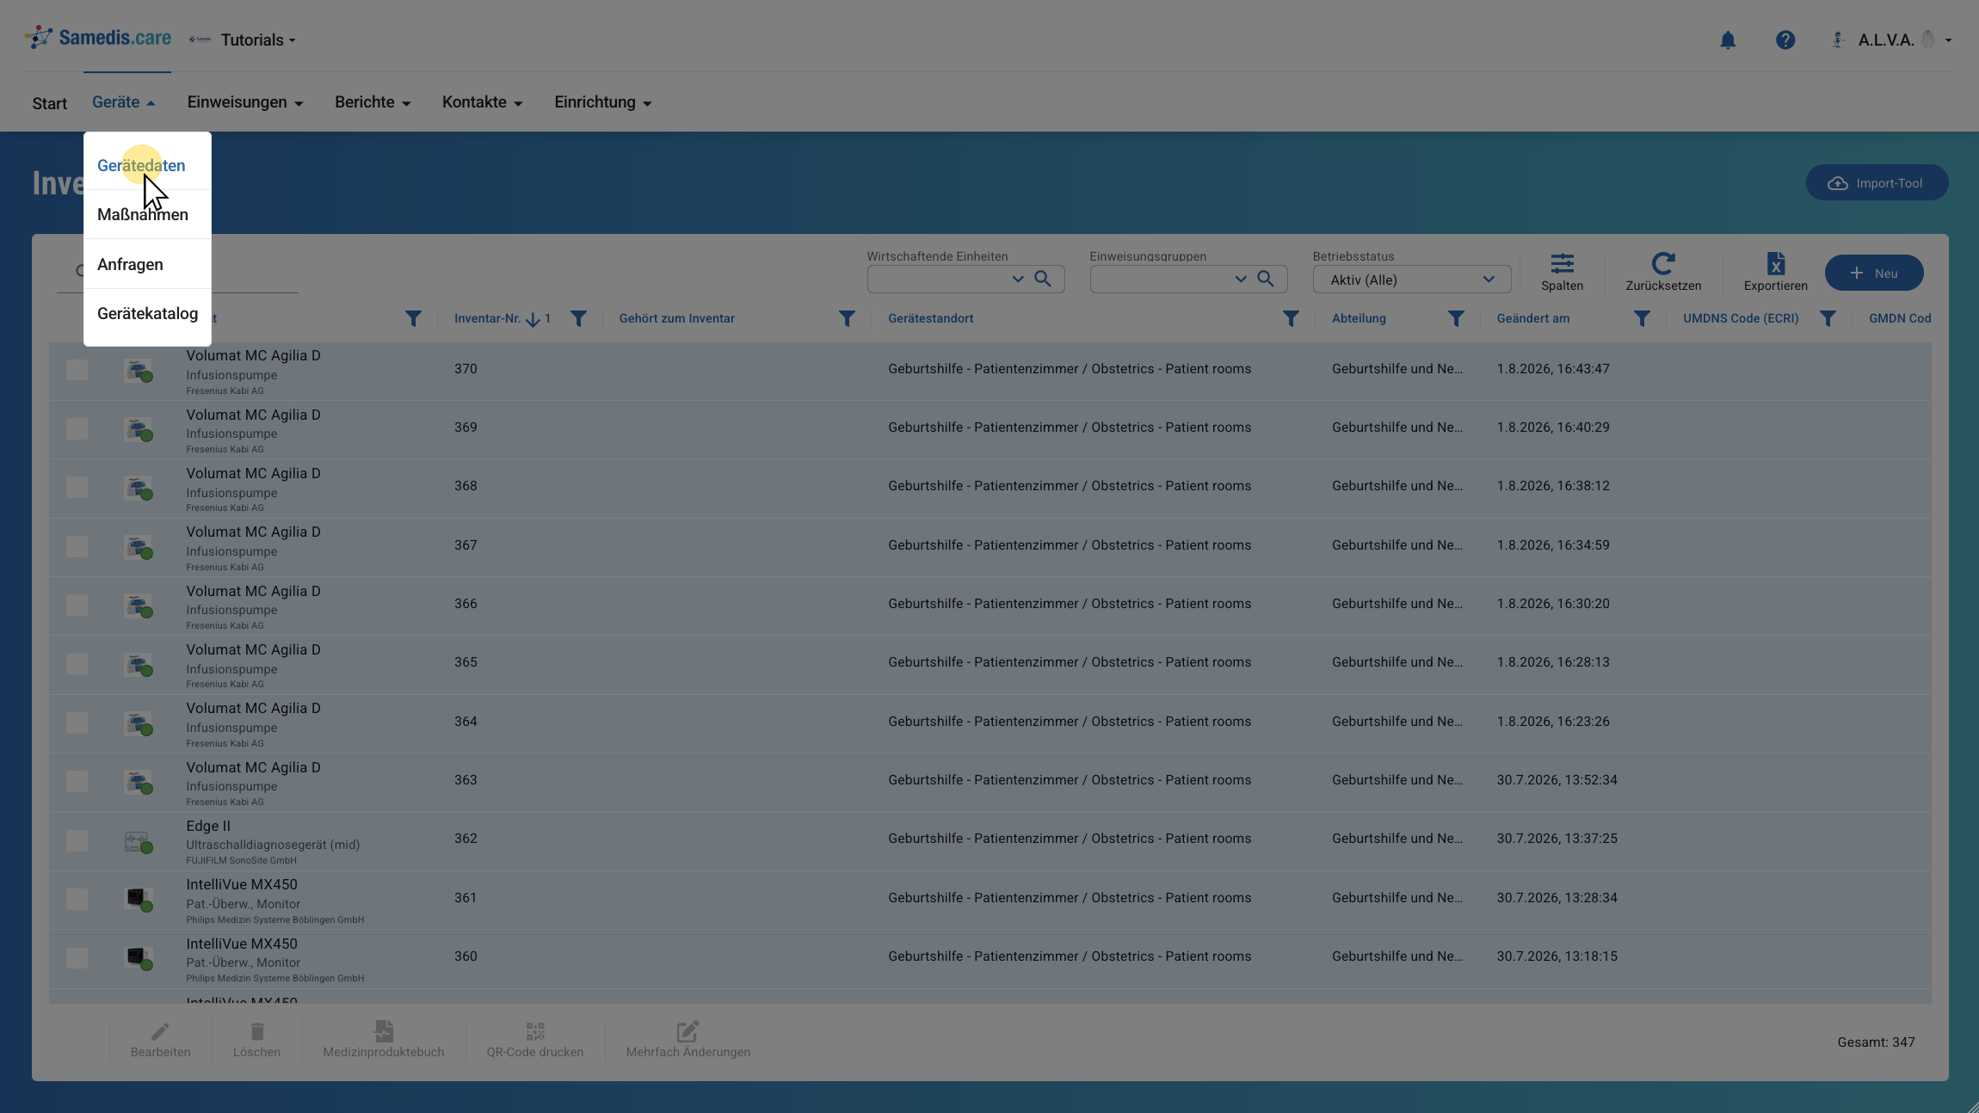Screen dimensions: 1979x1113
Task: Open the Tutorials dropdown
Action: (x=257, y=40)
